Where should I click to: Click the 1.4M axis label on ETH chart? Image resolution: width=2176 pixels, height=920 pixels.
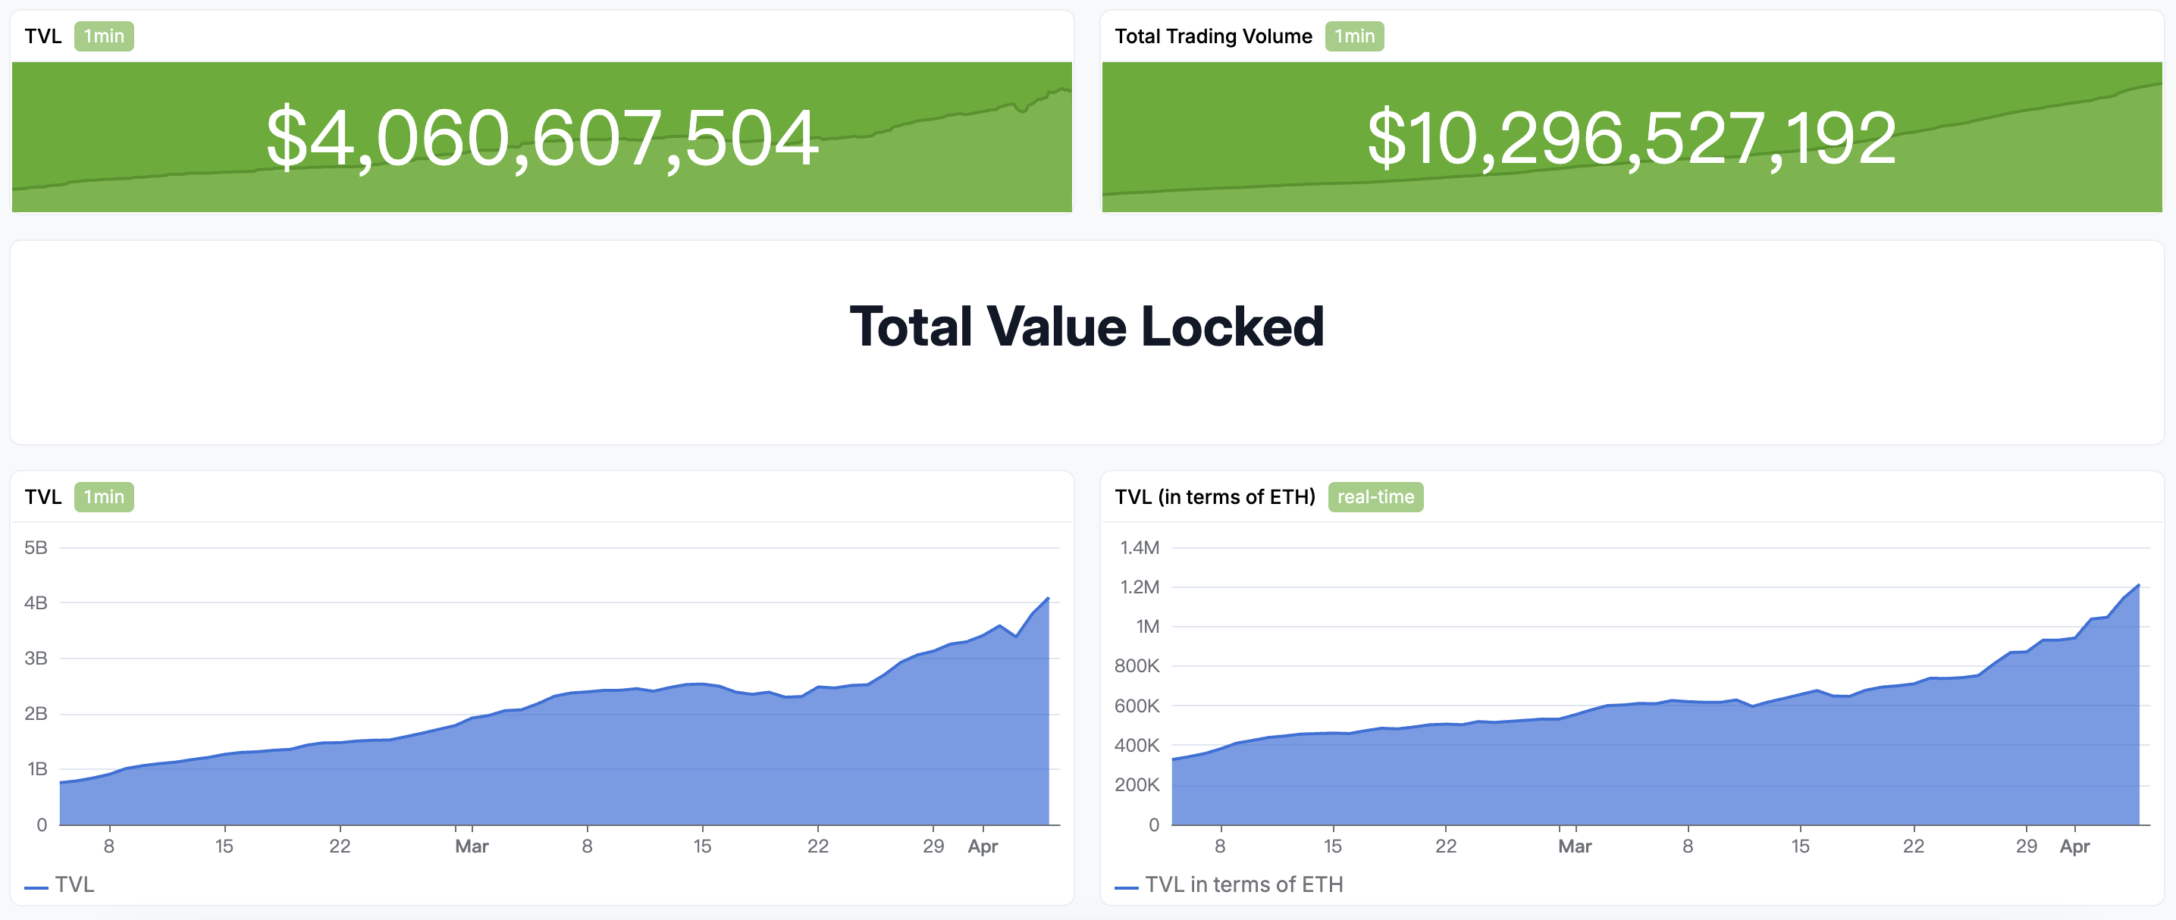pyautogui.click(x=1140, y=548)
